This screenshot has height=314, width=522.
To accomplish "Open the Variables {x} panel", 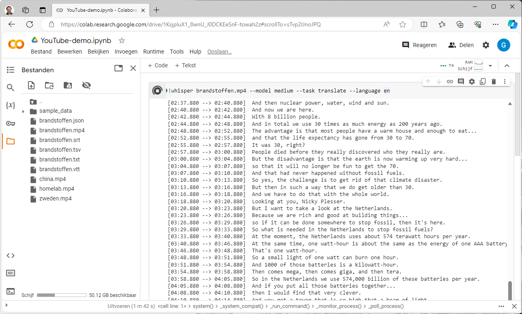I will click(11, 105).
